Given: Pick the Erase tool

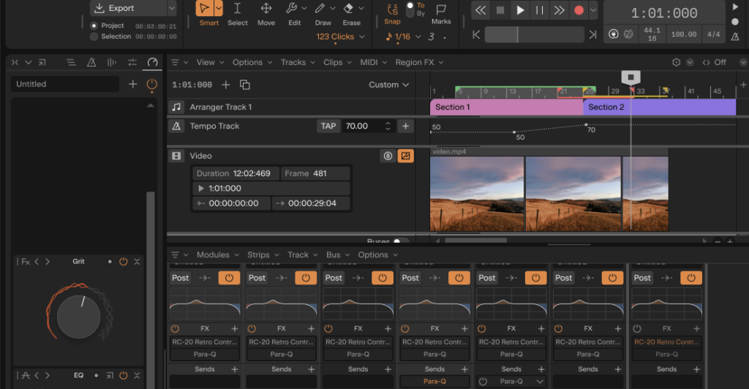Looking at the screenshot, I should (349, 10).
